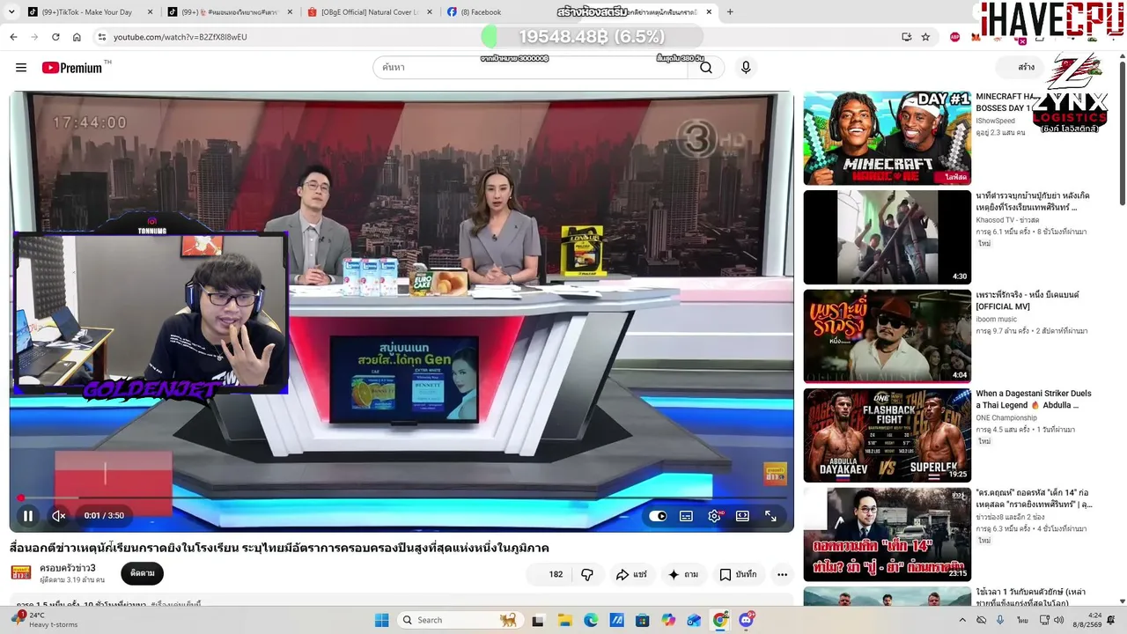This screenshot has height=634, width=1127.
Task: Click the youtube.com address bar URL
Action: click(180, 37)
